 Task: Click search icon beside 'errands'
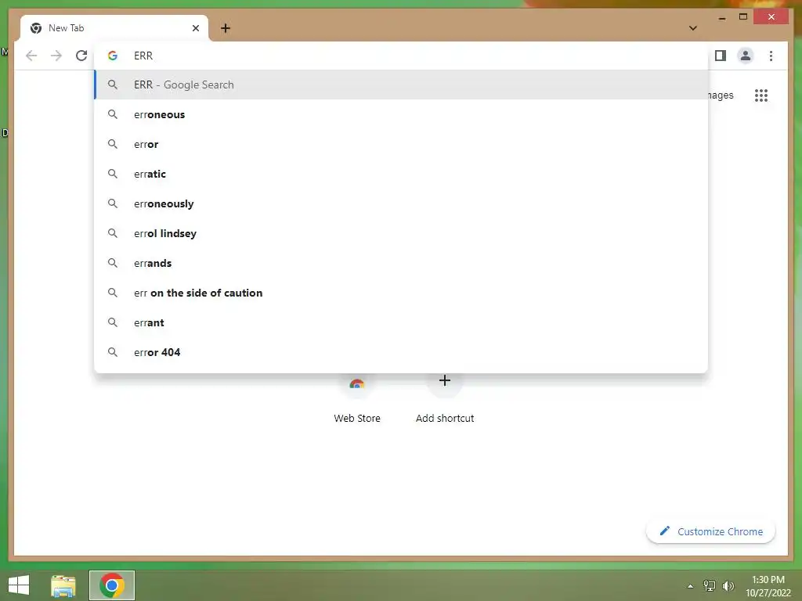(113, 263)
